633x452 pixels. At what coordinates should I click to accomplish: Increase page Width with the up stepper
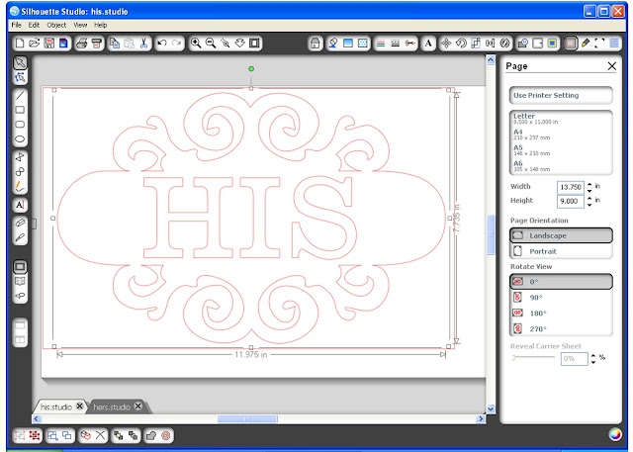point(589,184)
